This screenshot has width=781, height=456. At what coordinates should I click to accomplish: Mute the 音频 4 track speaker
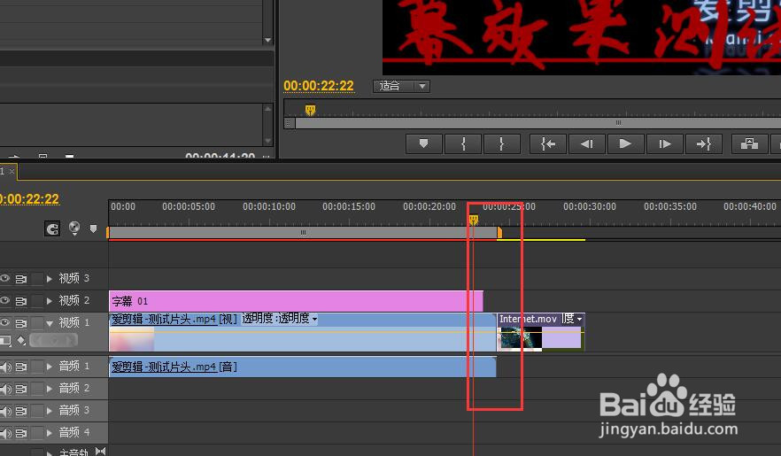click(5, 433)
